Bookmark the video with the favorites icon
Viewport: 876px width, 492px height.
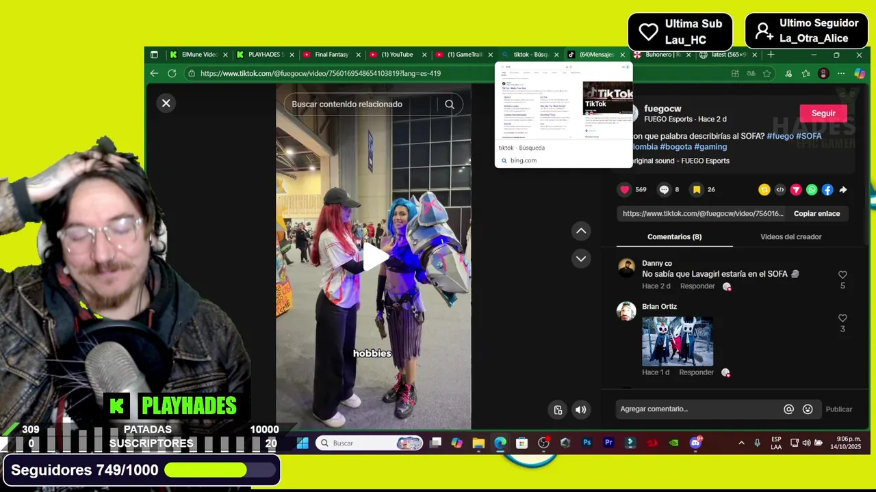(697, 189)
